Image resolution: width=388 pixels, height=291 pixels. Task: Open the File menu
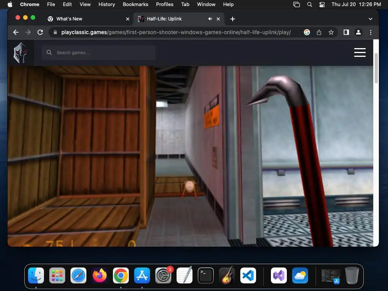point(51,4)
